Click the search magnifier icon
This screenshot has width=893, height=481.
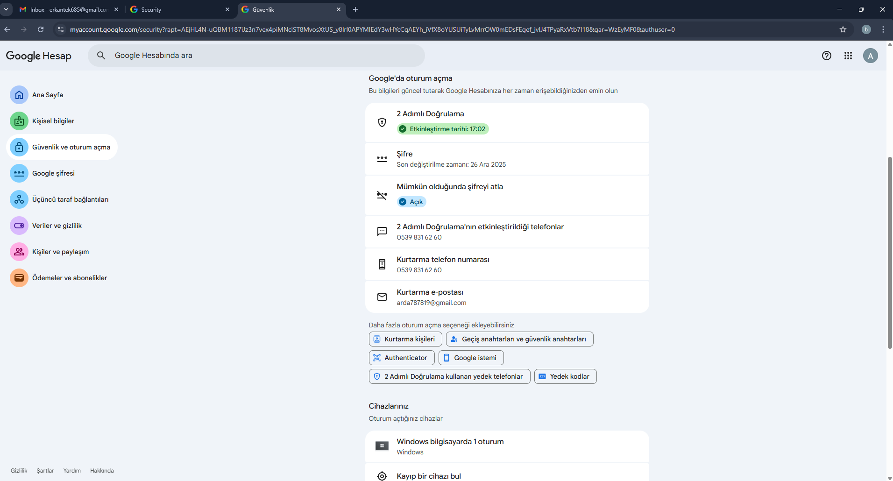101,56
